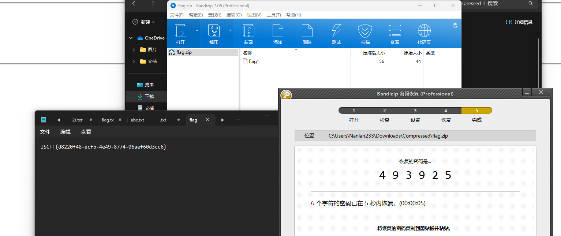Viewport: 561px width, 236px height.
Task: Switch to the flag.txt Notepad tab
Action: tap(111, 120)
